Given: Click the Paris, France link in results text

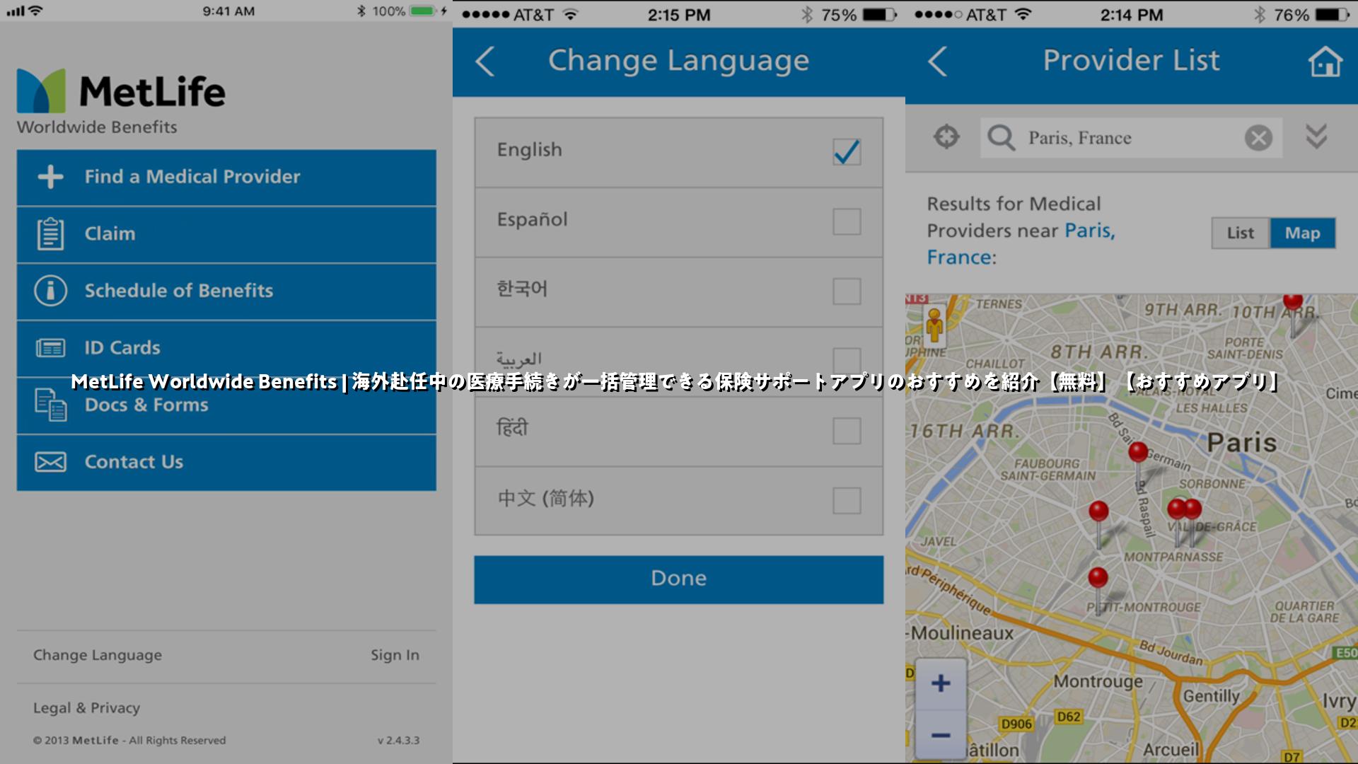Looking at the screenshot, I should pos(1021,244).
